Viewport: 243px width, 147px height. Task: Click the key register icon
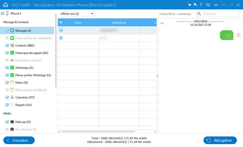pos(195,4)
